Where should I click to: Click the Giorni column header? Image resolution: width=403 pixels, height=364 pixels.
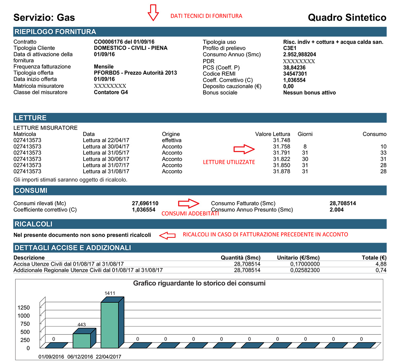pos(305,134)
